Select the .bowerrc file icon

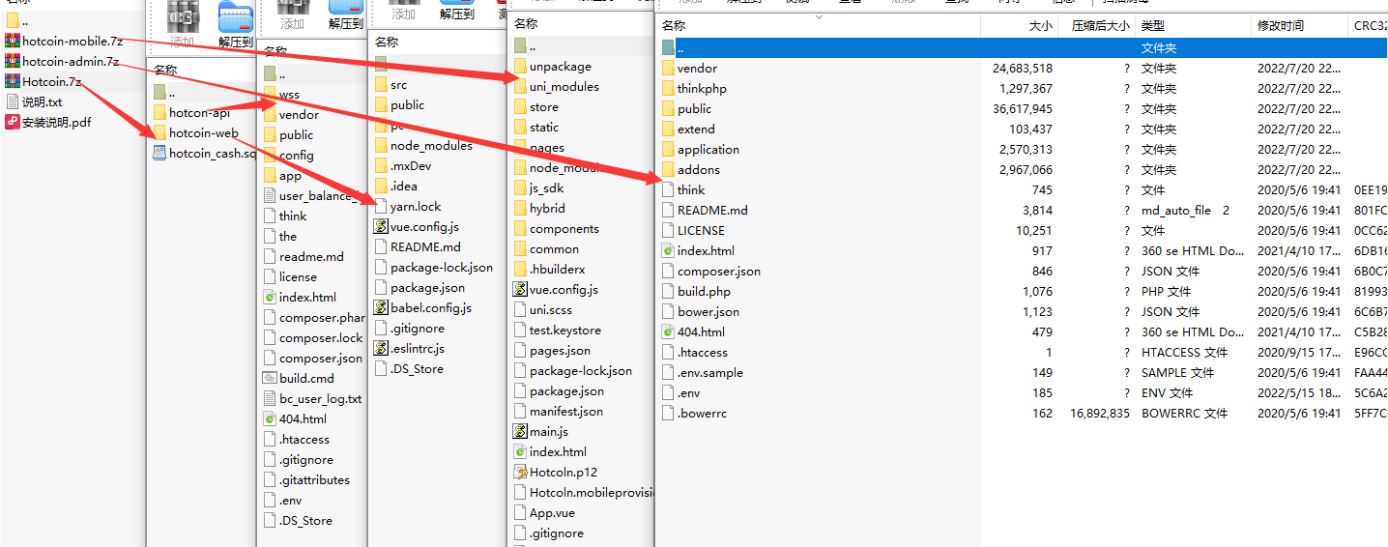coord(668,413)
